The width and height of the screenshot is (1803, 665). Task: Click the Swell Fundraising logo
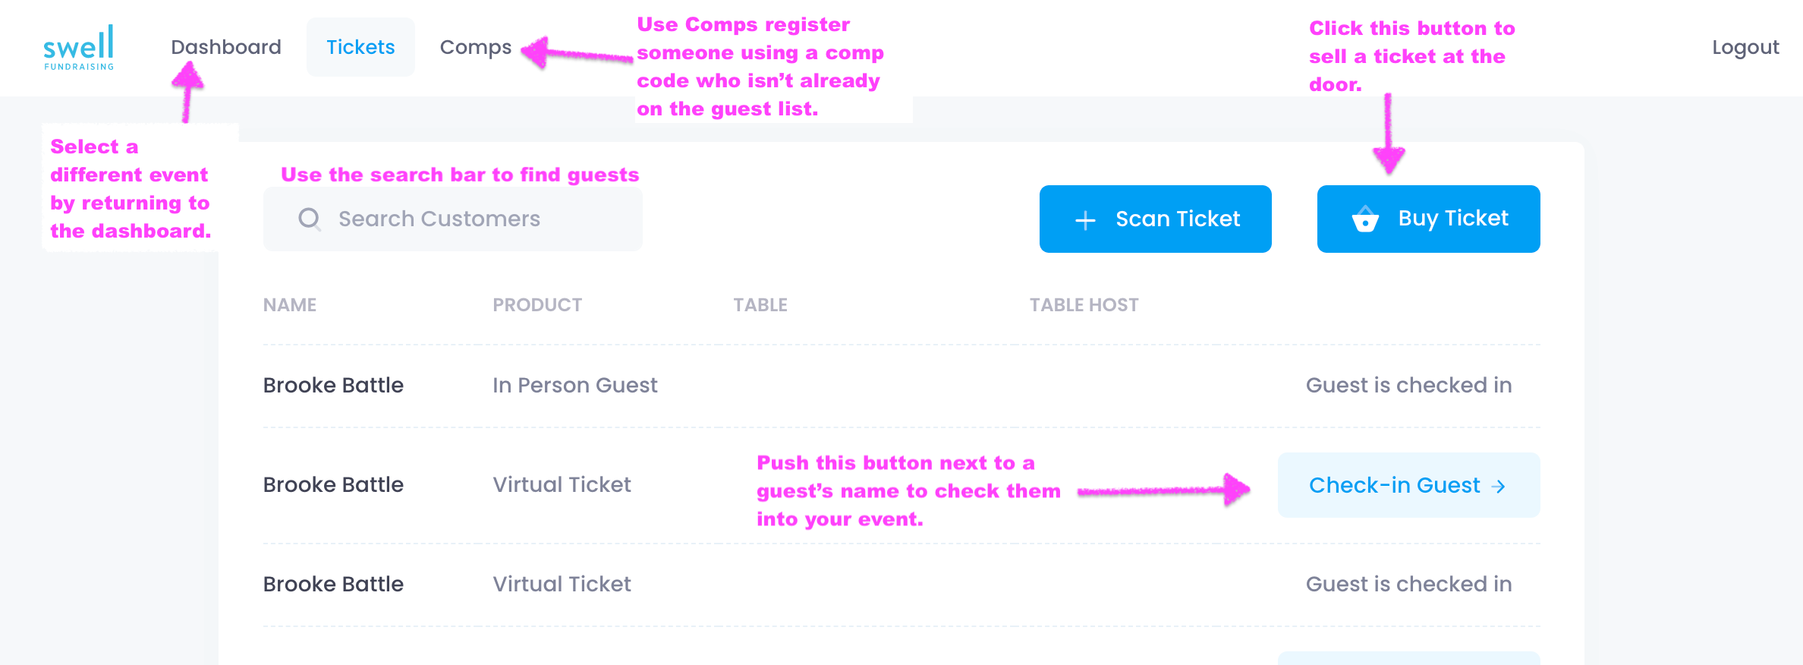[x=79, y=48]
